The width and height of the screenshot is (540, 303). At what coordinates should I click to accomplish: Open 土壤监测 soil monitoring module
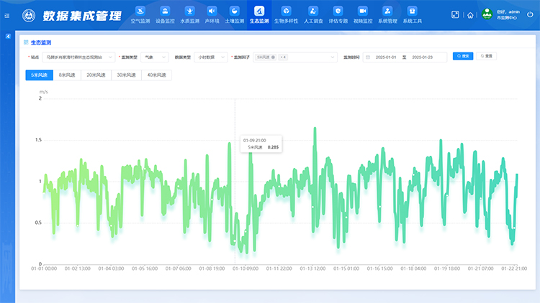coord(235,14)
